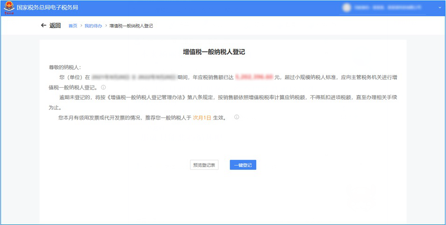Click the blurred date range text

134,77
